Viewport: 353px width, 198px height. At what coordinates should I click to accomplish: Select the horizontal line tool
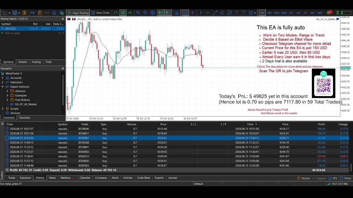[x=208, y=13]
